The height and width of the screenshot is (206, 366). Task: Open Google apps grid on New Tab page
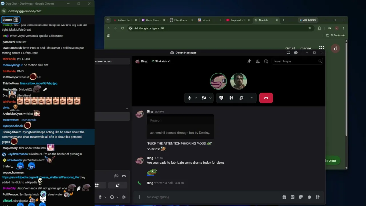(x=322, y=48)
